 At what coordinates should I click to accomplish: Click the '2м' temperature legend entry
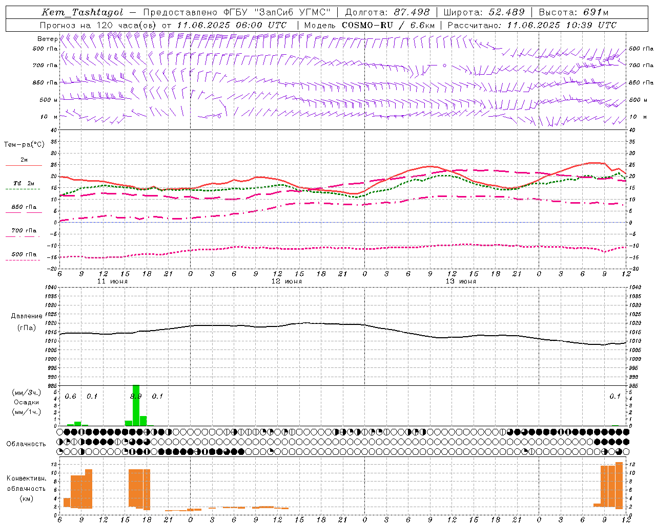24,160
